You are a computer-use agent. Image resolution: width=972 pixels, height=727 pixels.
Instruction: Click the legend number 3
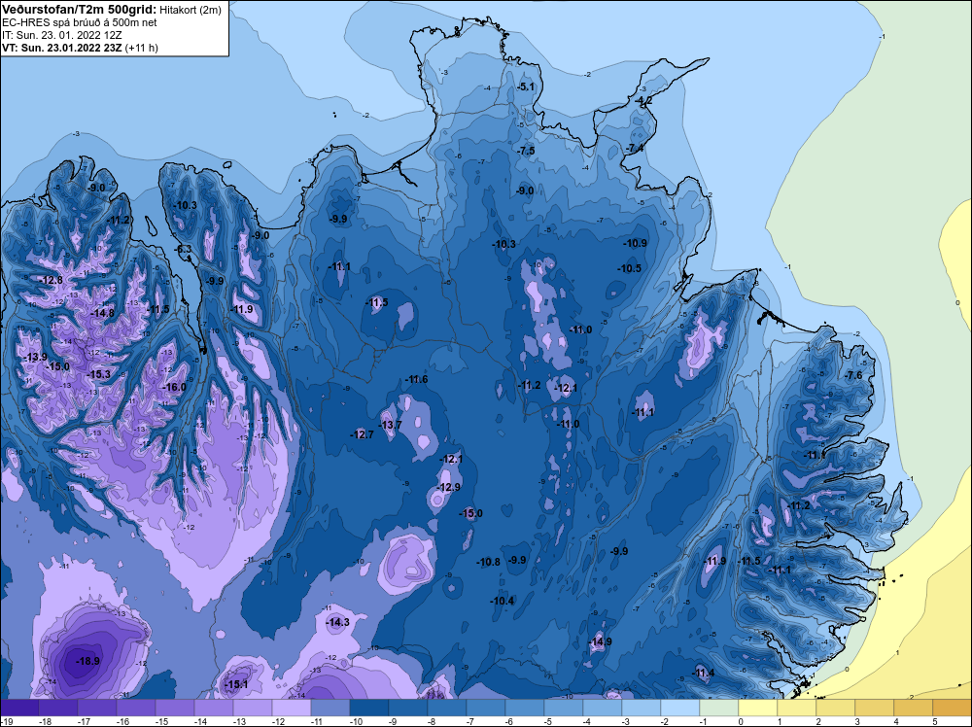(857, 721)
